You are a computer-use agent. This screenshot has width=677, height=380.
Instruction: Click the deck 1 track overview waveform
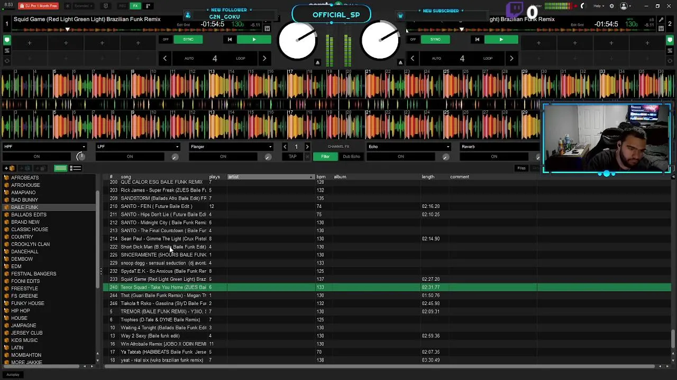tap(138, 29)
